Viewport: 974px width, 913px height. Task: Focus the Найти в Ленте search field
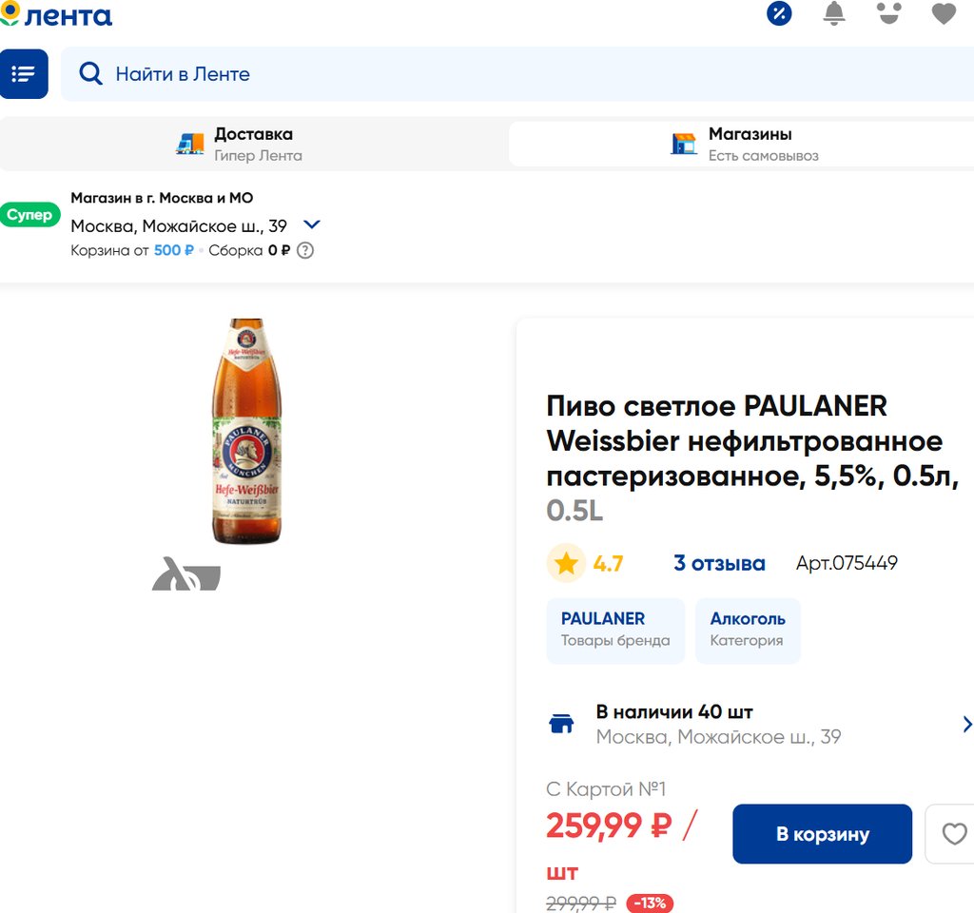click(x=516, y=74)
